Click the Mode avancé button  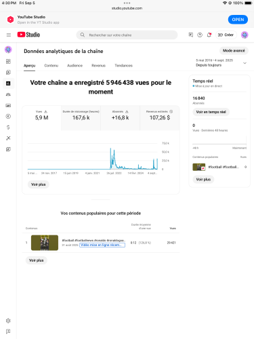234,51
